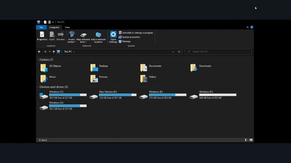Click the New Volume (D:) usage bar
Image resolution: width=291 pixels, height=163 pixels.
[x=118, y=95]
